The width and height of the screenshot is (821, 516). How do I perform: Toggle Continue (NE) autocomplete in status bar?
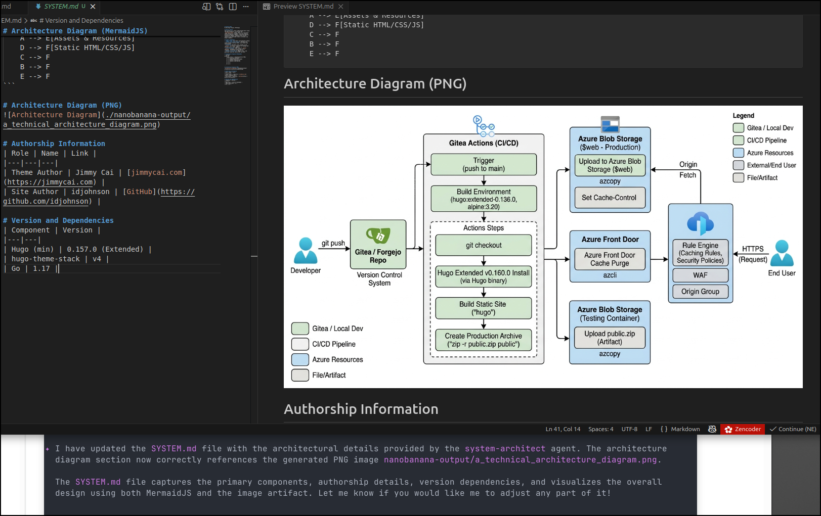coord(793,429)
